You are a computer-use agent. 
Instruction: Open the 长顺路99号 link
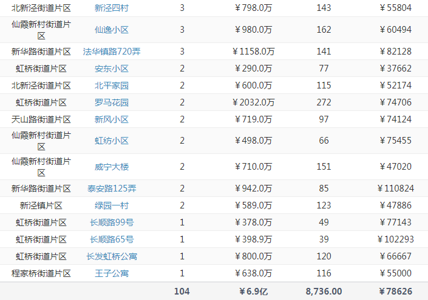pyautogui.click(x=111, y=222)
